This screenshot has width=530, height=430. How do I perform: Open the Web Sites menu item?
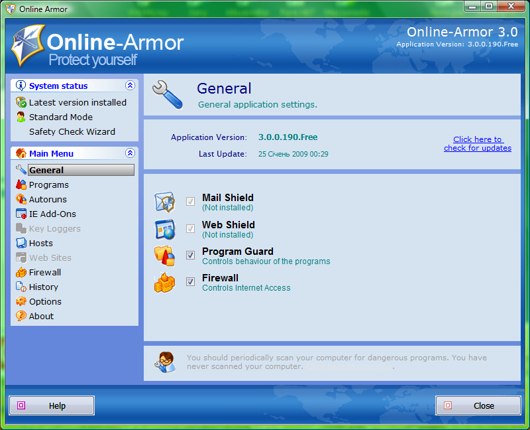tap(50, 257)
